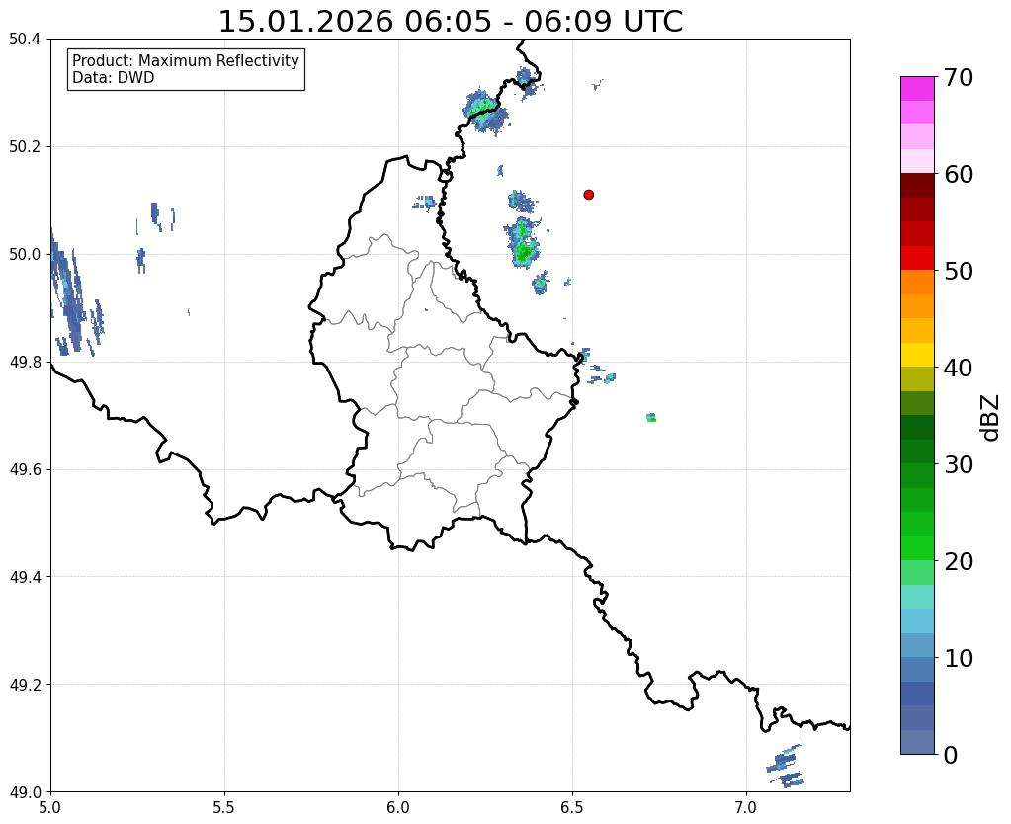
Task: Click 'Product: Maximum Reflectivity' legend text
Action: point(186,60)
